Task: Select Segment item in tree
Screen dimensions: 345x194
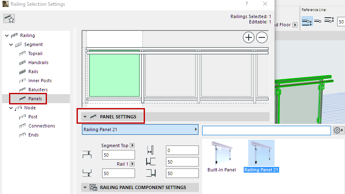Action: (x=33, y=44)
